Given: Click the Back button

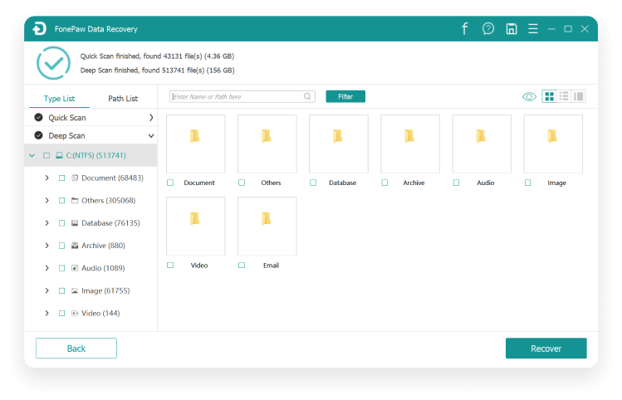Looking at the screenshot, I should click(76, 348).
